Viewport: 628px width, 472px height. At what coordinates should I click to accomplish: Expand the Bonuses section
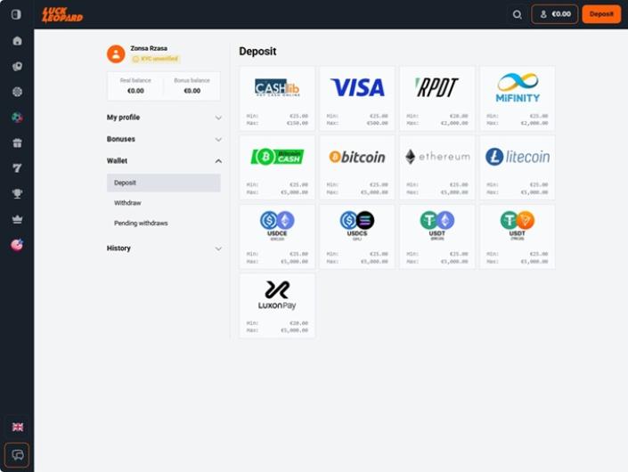click(x=164, y=139)
